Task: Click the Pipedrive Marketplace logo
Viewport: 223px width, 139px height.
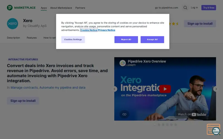Action: [x=21, y=8]
